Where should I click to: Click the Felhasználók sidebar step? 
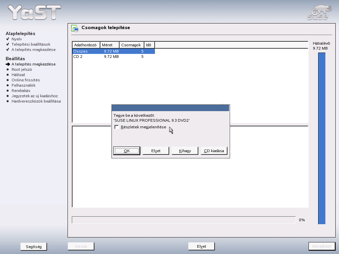[24, 85]
